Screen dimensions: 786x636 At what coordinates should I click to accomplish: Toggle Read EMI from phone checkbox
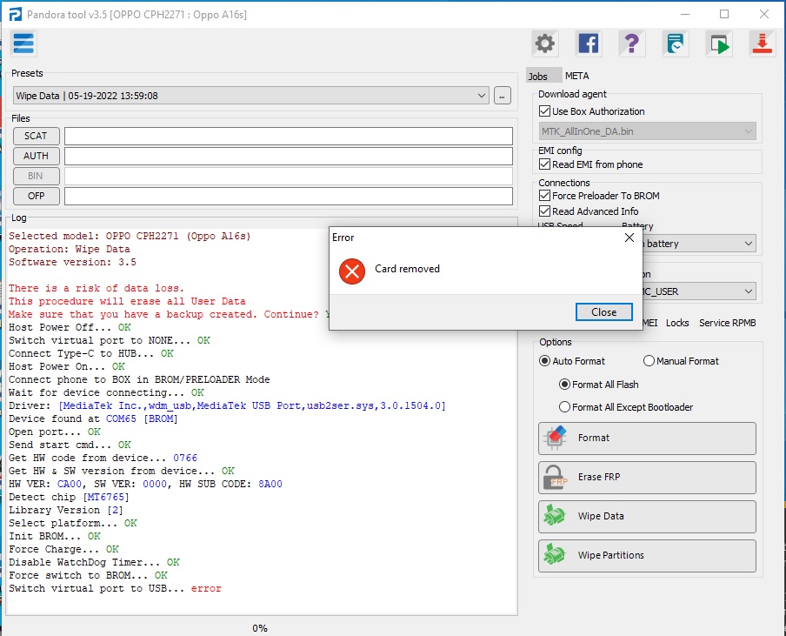(544, 164)
